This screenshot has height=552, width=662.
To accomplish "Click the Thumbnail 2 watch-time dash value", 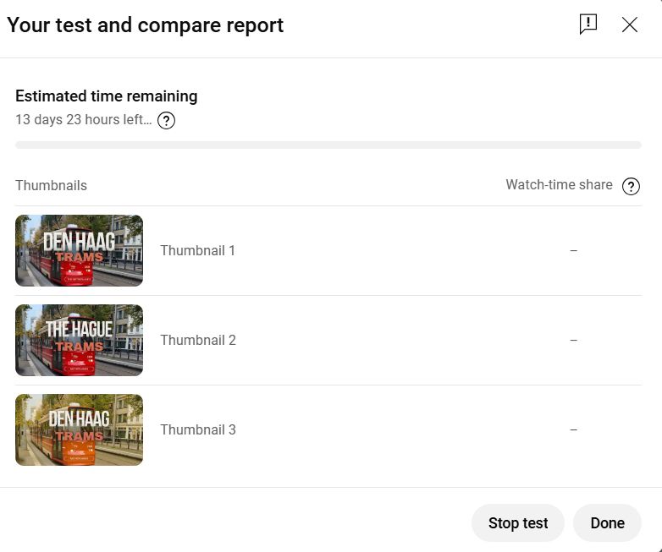I will pyautogui.click(x=573, y=340).
